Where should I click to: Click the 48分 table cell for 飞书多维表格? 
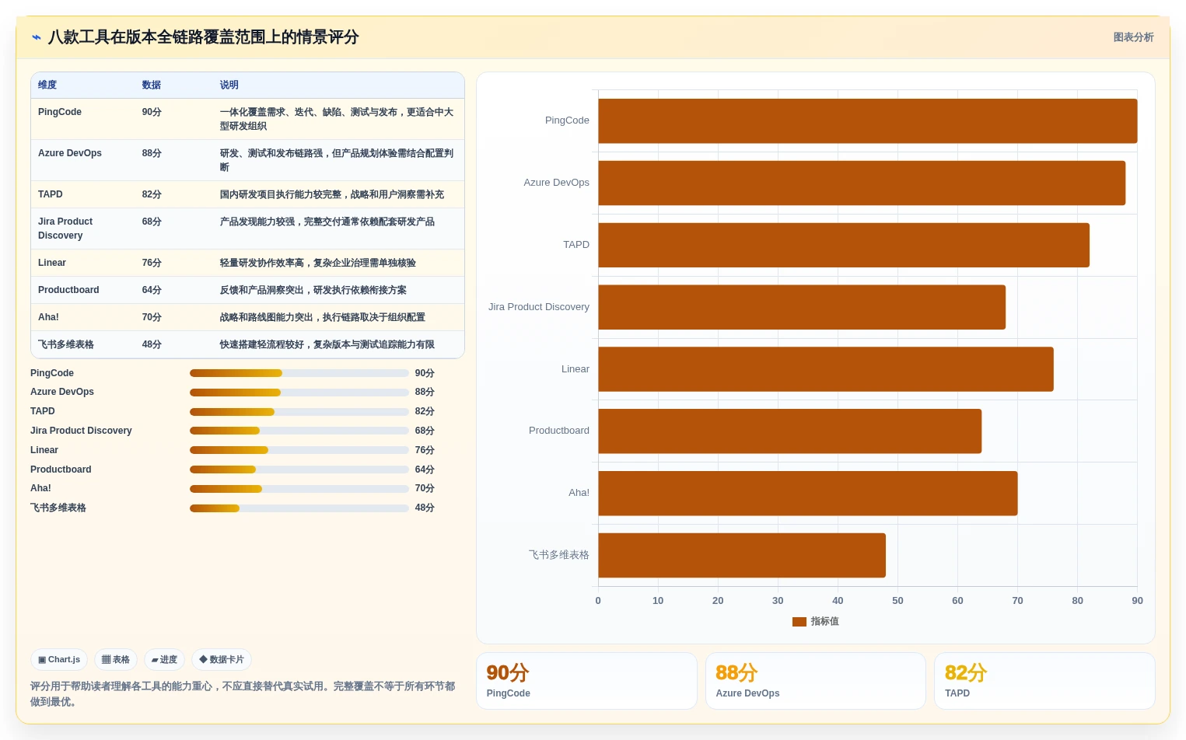point(152,344)
